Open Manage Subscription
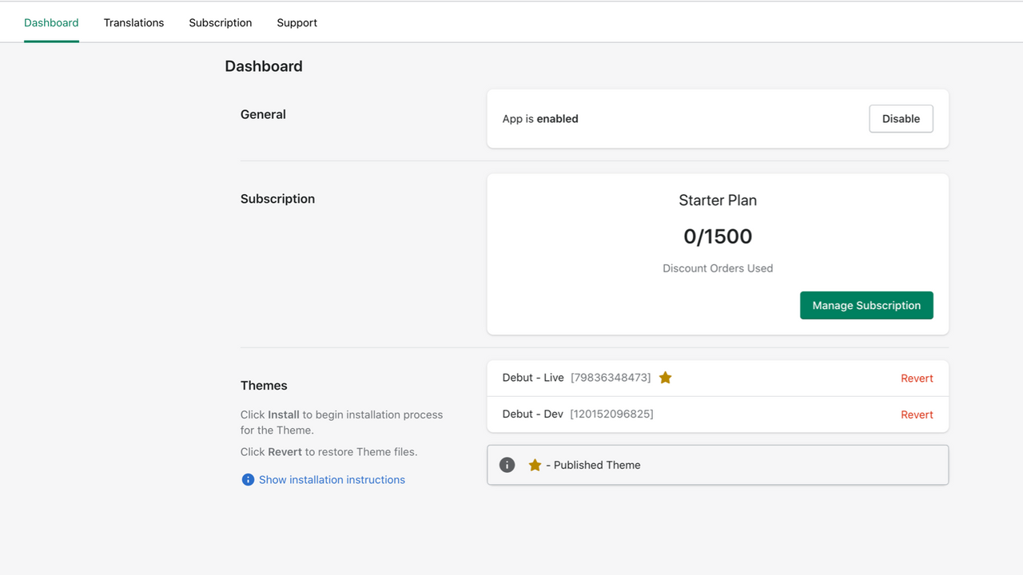Image resolution: width=1023 pixels, height=575 pixels. (x=866, y=305)
